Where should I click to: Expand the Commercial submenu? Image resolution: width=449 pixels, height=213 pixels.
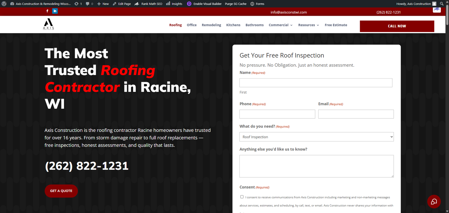pos(281,25)
